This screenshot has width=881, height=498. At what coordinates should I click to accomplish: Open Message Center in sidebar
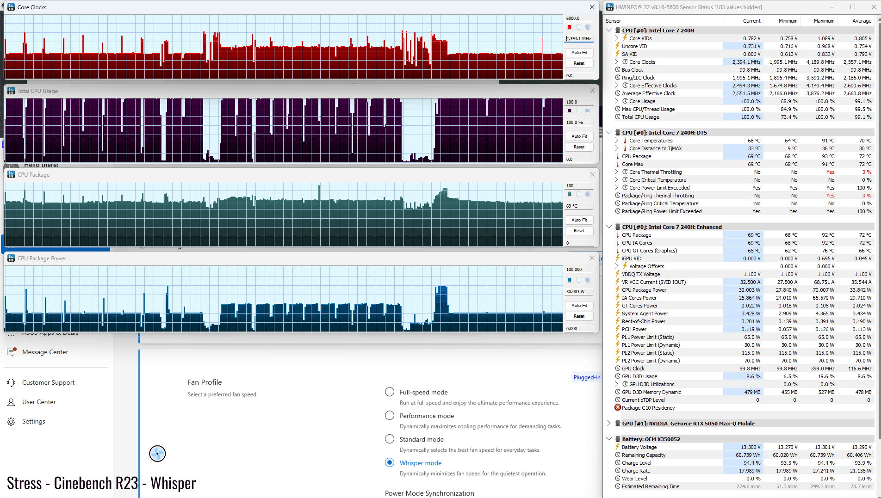coord(45,352)
